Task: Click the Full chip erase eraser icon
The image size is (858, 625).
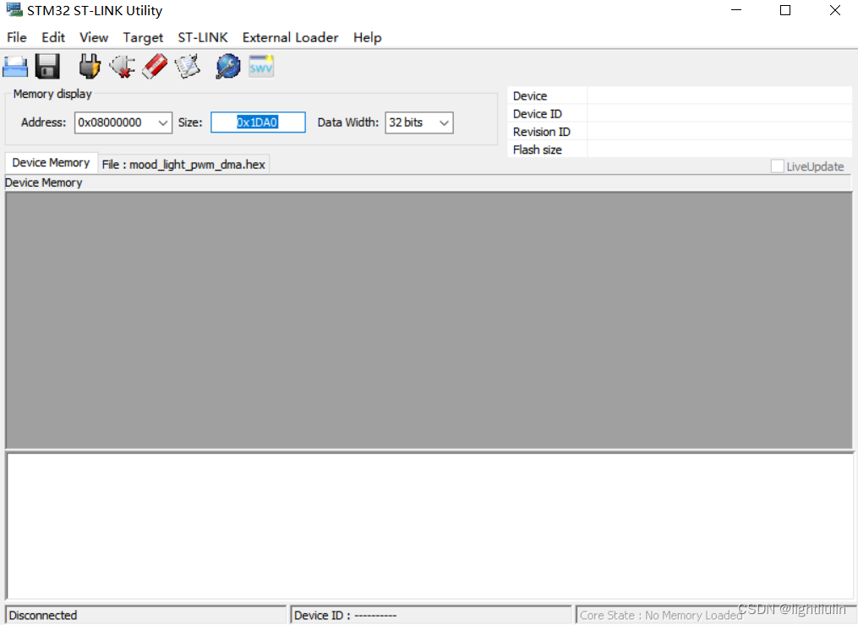Action: (x=155, y=67)
